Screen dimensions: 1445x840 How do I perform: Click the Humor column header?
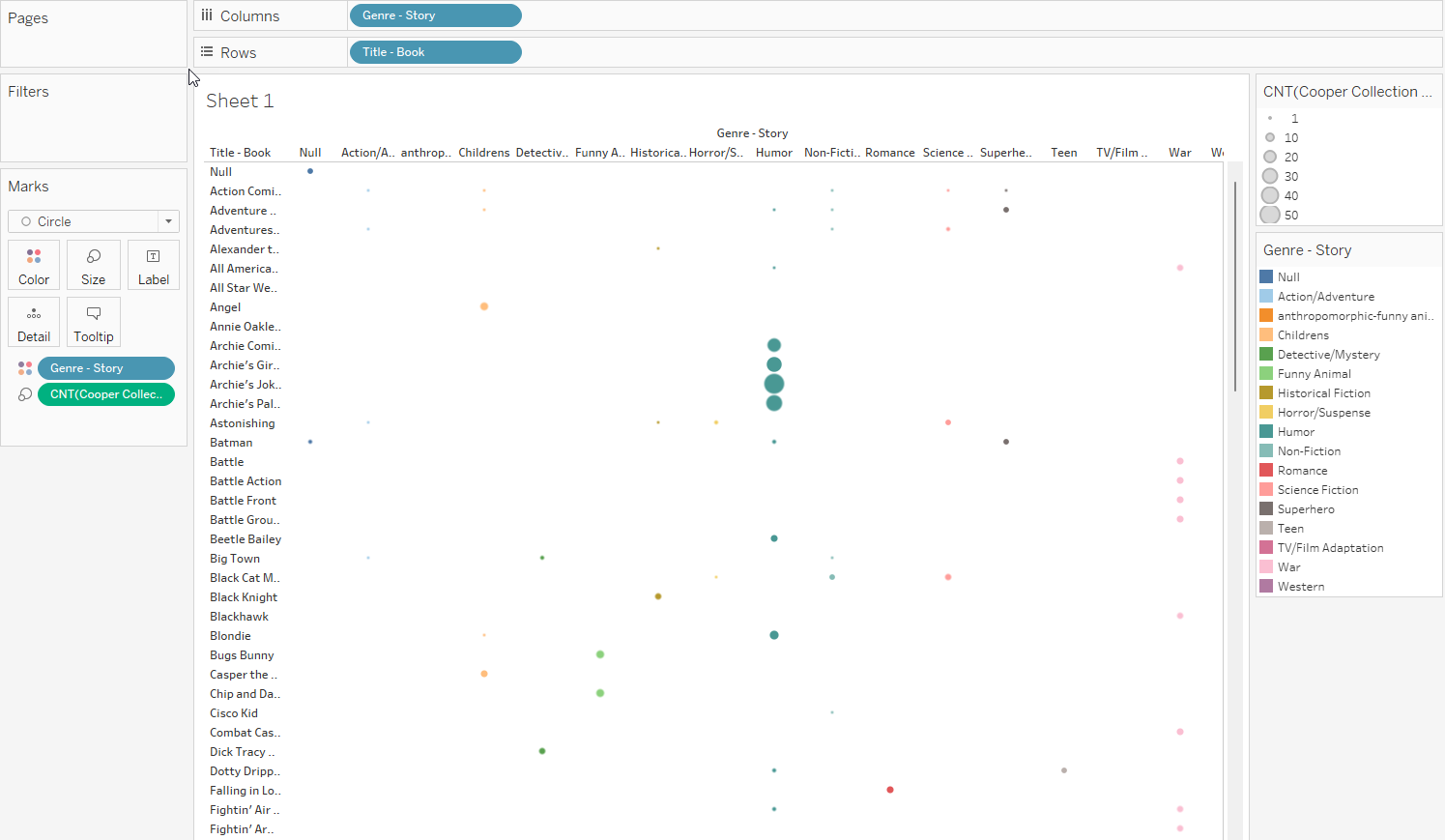click(773, 152)
